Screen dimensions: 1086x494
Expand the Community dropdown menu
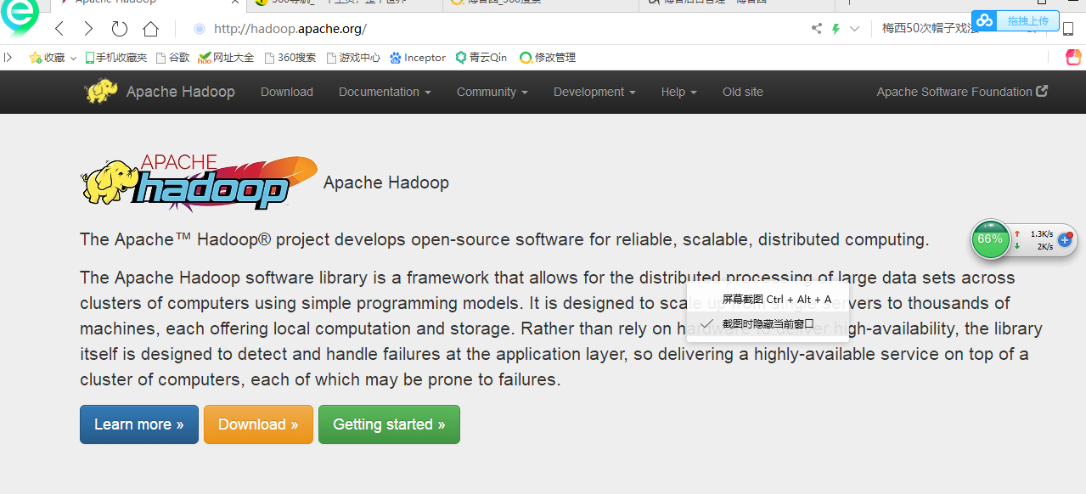pyautogui.click(x=492, y=92)
